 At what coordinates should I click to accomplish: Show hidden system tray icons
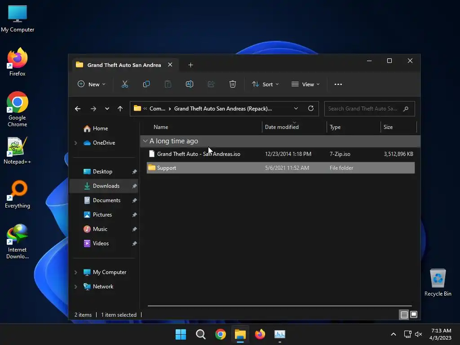(394, 334)
